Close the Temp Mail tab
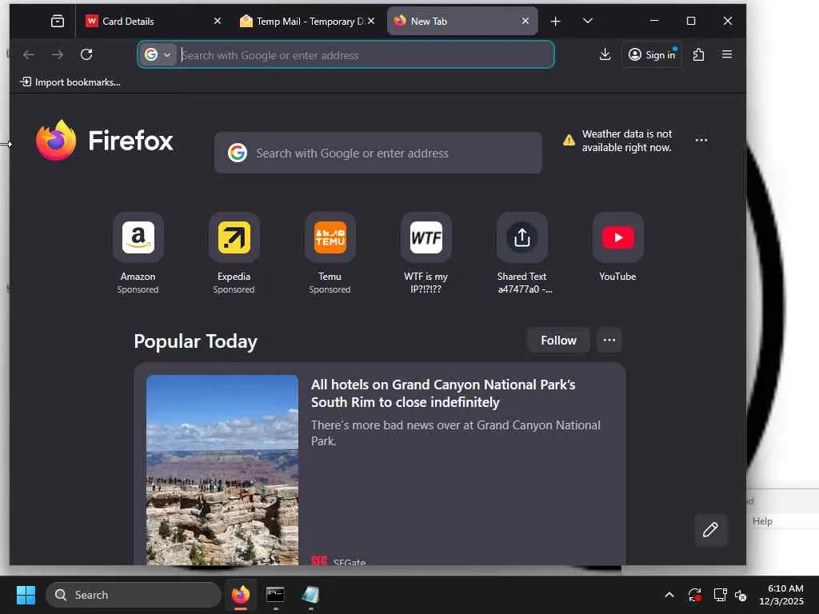 point(371,21)
